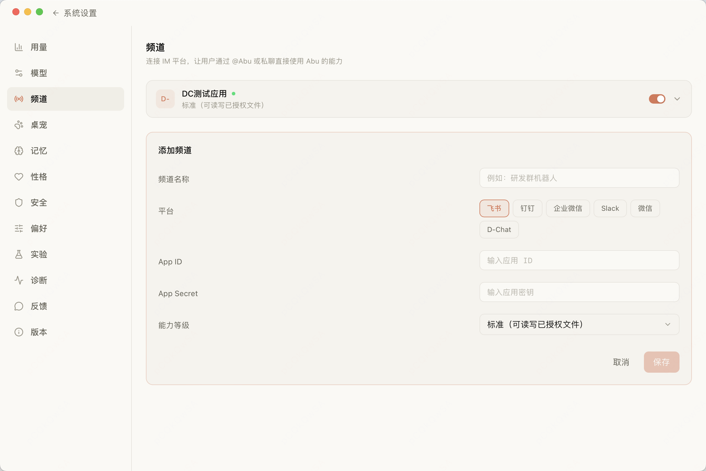This screenshot has width=706, height=471.
Task: Click the 能力等级 label
Action: click(x=174, y=325)
